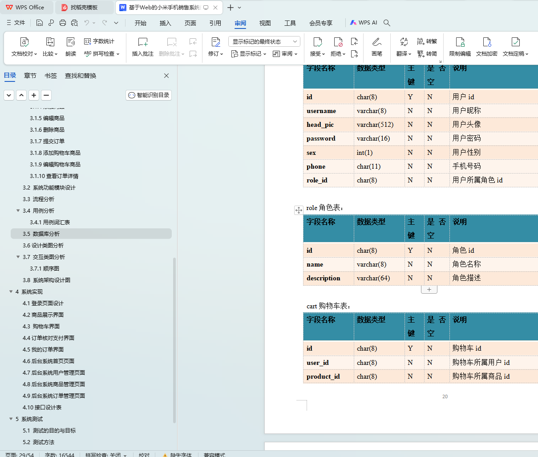Click the 修订 track changes icon
Viewport: 538px width, 457px height.
[216, 42]
